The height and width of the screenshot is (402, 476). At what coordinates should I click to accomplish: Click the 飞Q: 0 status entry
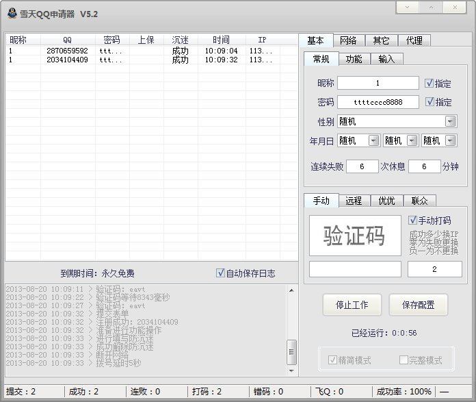[329, 391]
